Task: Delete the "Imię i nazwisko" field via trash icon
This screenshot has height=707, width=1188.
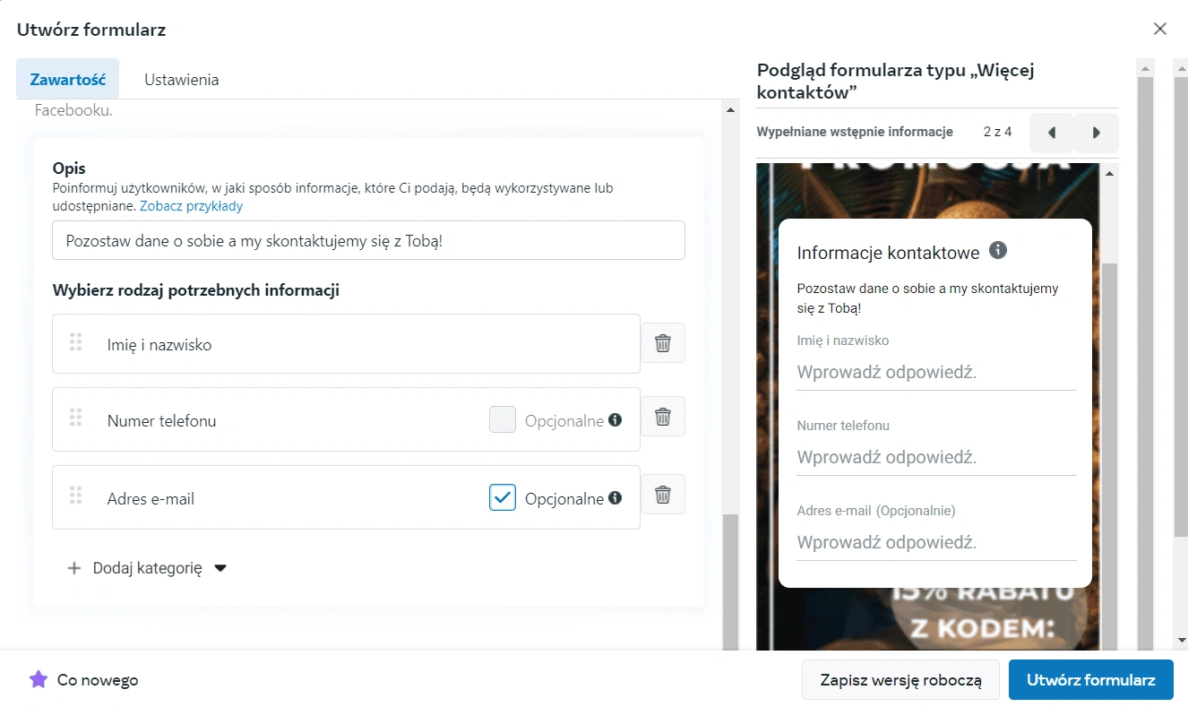Action: coord(663,342)
